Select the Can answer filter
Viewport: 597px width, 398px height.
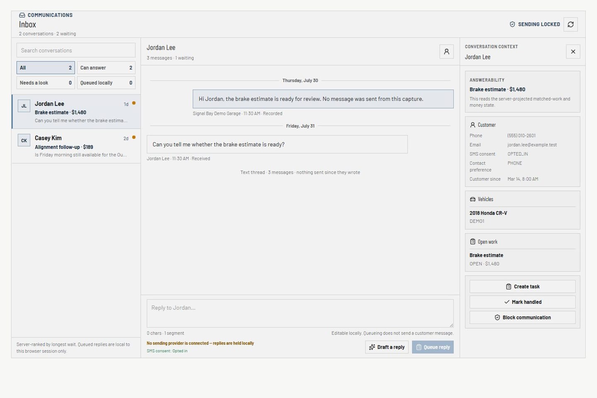(x=106, y=68)
